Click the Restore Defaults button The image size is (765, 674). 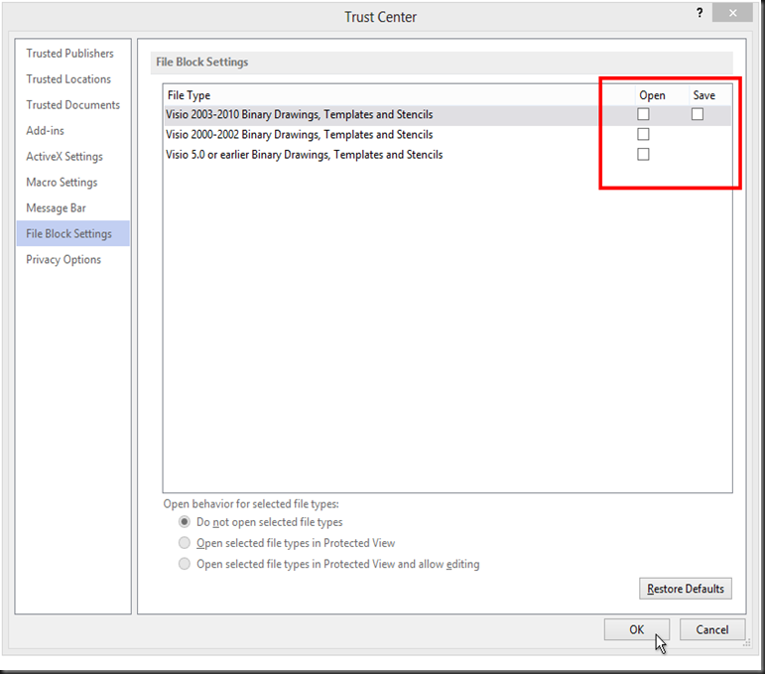coord(685,589)
